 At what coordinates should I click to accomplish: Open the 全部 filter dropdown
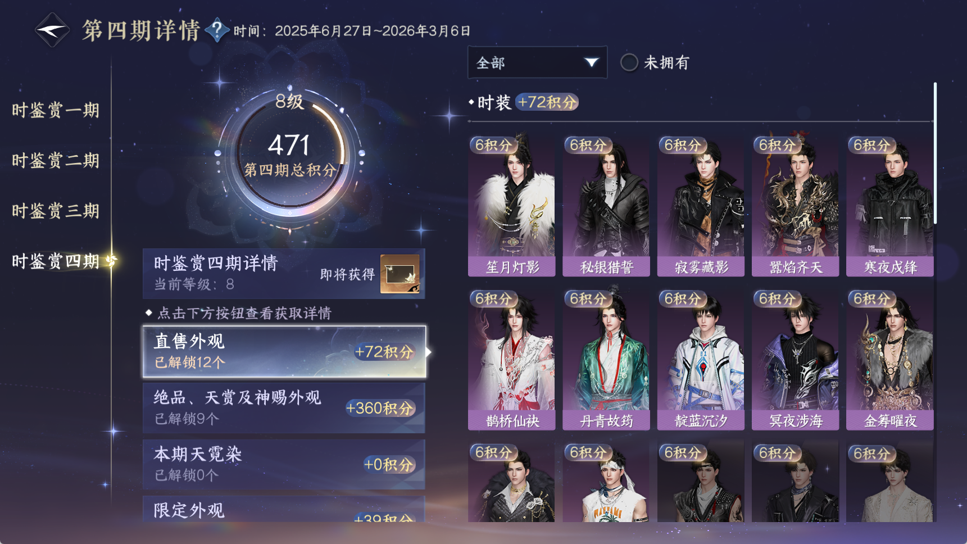(x=537, y=62)
